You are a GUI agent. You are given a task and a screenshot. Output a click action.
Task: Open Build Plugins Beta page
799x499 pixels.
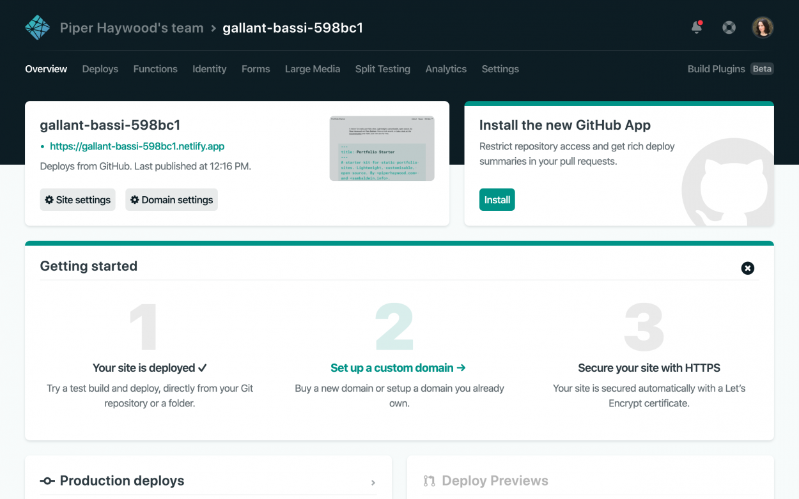[731, 69]
